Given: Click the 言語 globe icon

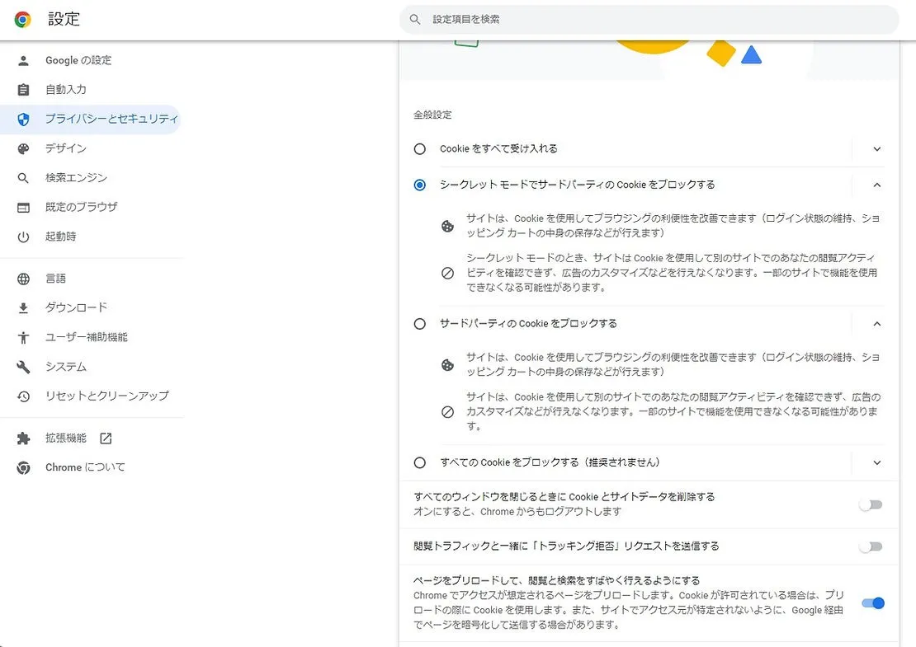Looking at the screenshot, I should pos(23,279).
